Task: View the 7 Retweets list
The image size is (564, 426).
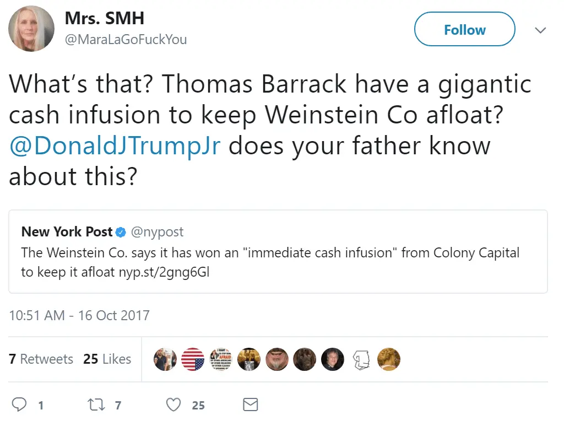Action: pyautogui.click(x=41, y=359)
